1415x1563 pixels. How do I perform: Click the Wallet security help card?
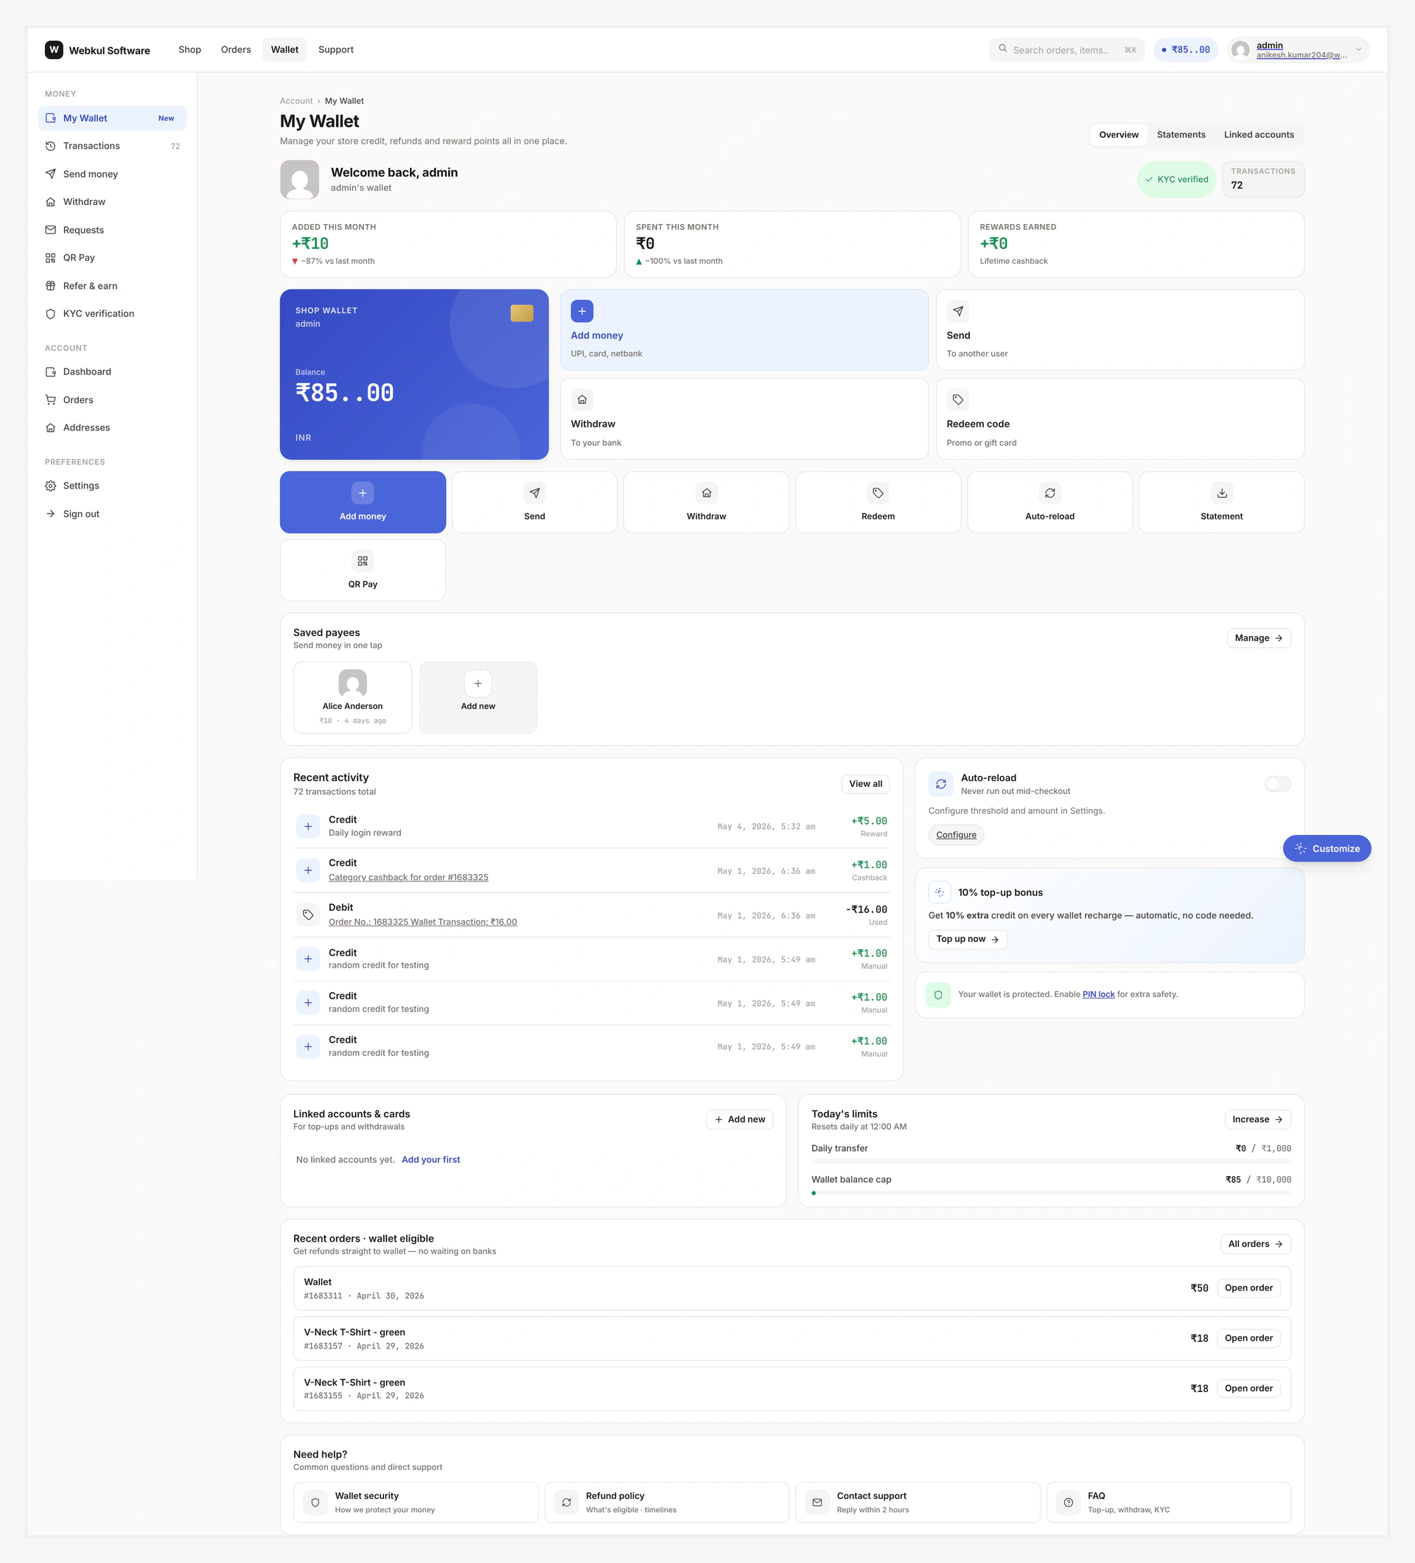[416, 1502]
